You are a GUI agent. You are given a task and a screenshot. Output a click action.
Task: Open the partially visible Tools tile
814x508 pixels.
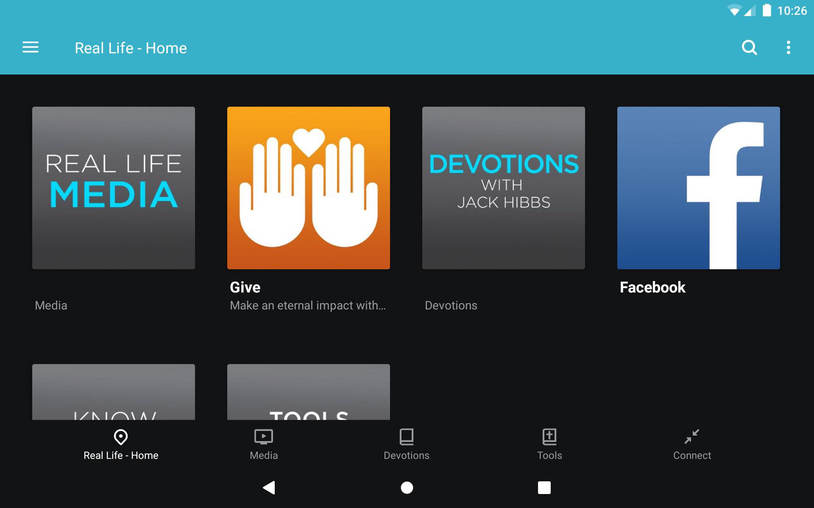click(309, 392)
